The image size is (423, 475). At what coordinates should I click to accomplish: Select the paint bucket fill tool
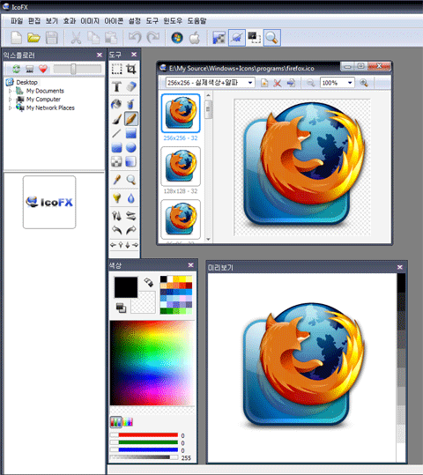[116, 104]
